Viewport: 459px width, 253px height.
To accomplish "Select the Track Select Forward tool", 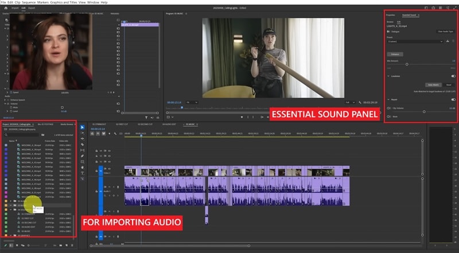I will pyautogui.click(x=82, y=133).
